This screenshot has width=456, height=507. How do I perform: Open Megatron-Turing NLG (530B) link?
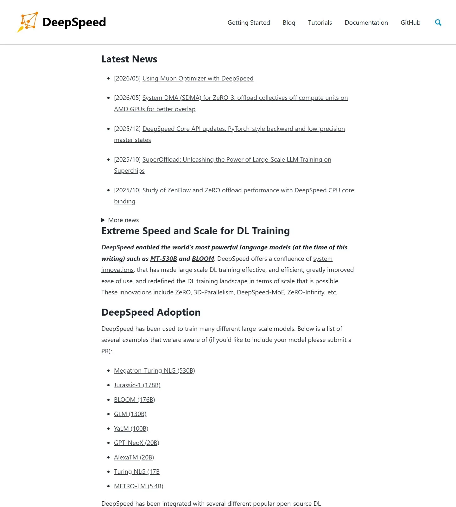click(x=155, y=370)
